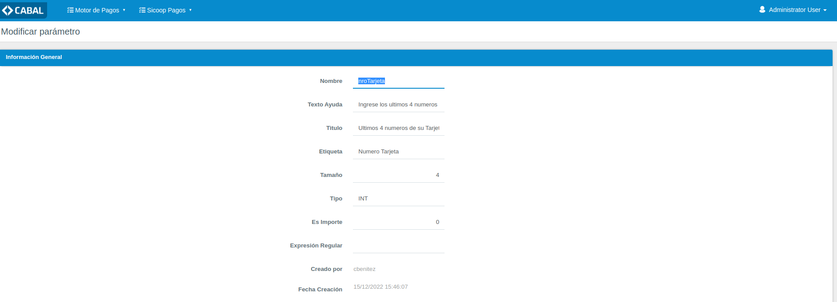Open the Motor de Pagos menu
This screenshot has height=302, width=837.
coord(97,10)
